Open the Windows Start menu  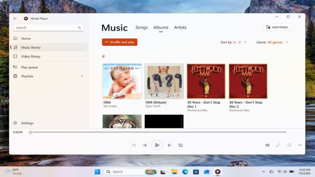pos(97,172)
